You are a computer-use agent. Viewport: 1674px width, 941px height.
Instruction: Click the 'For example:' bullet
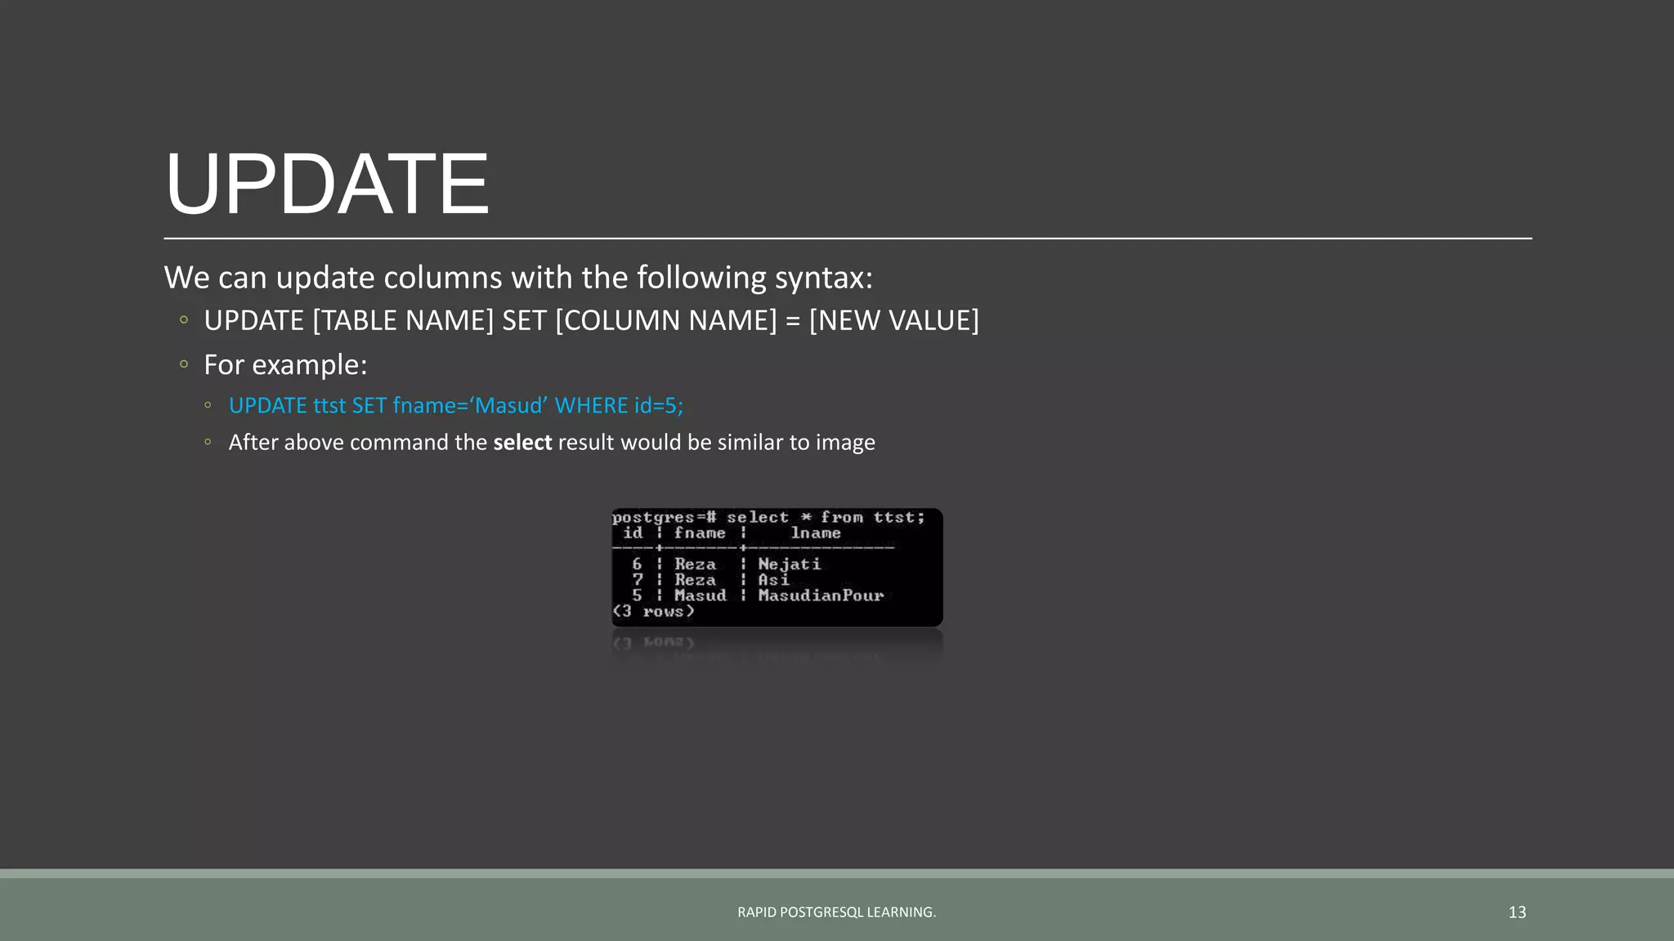285,364
